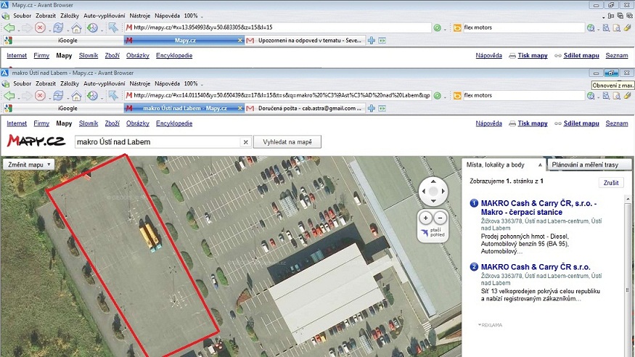Open dropdown arrow beside Refresh in makro window
The width and height of the screenshot is (635, 357).
click(x=66, y=97)
